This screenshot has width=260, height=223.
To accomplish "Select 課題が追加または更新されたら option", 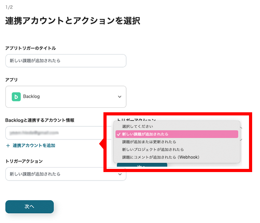I will (x=149, y=142).
